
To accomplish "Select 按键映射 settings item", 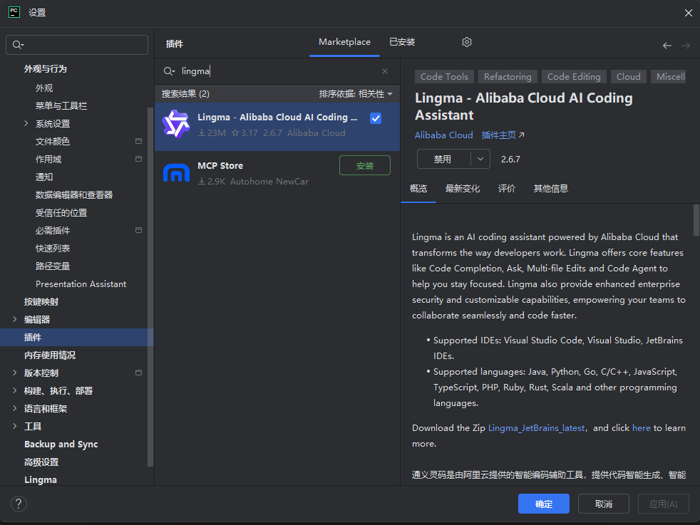I will tap(41, 301).
